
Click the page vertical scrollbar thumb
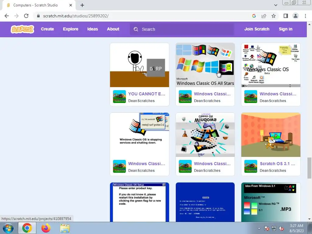[309, 168]
